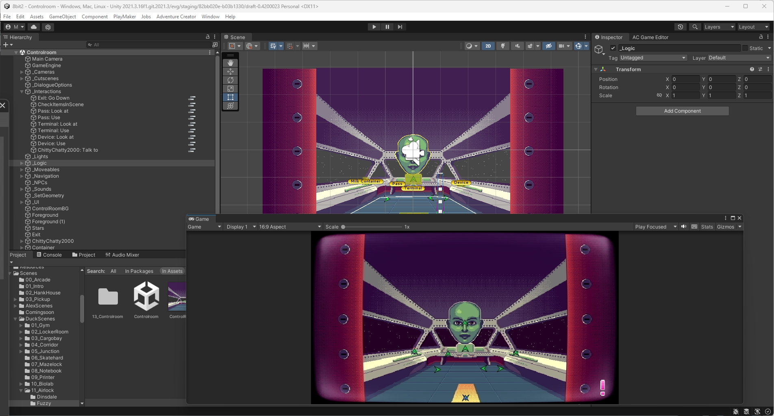Toggle scene visibility of hidden objects
774x416 pixels.
[x=548, y=46]
